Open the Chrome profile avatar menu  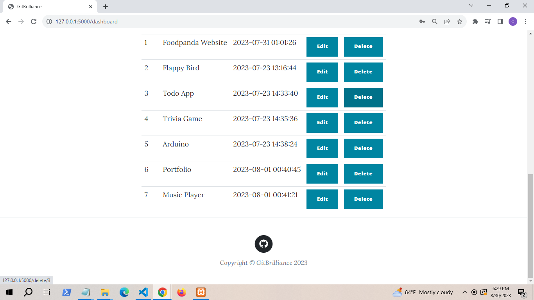click(513, 21)
